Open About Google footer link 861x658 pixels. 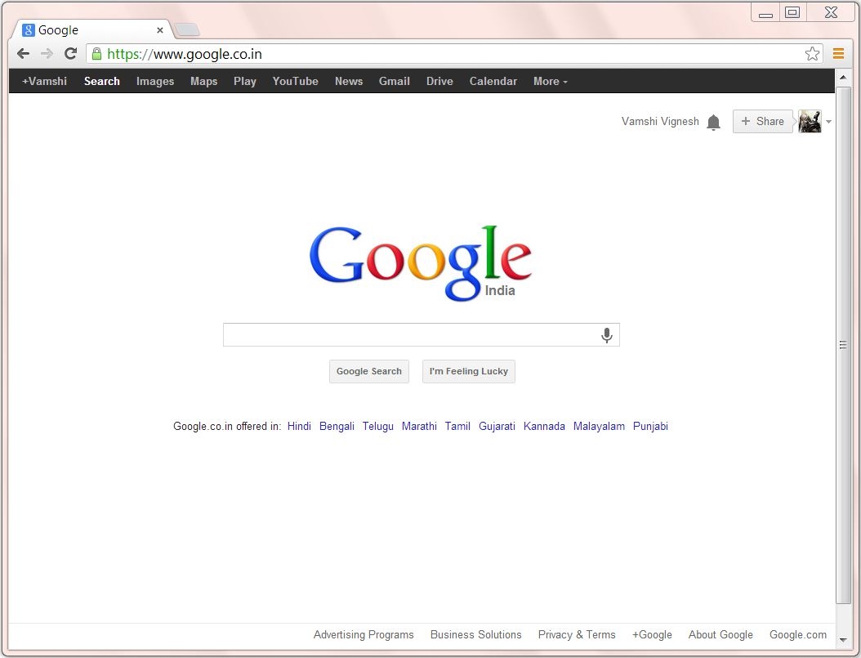[x=720, y=634]
